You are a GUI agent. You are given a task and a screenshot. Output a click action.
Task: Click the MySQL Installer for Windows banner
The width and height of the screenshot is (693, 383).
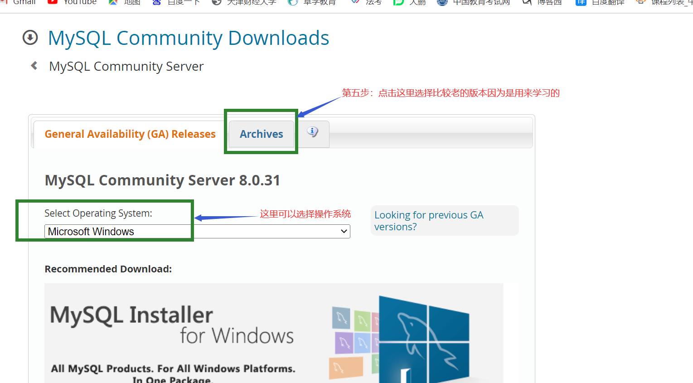pyautogui.click(x=274, y=333)
